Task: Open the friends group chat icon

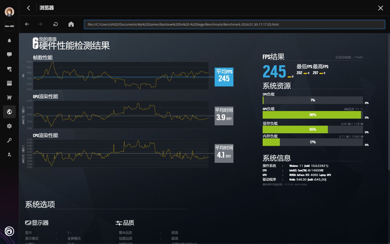Action: pyautogui.click(x=9, y=69)
